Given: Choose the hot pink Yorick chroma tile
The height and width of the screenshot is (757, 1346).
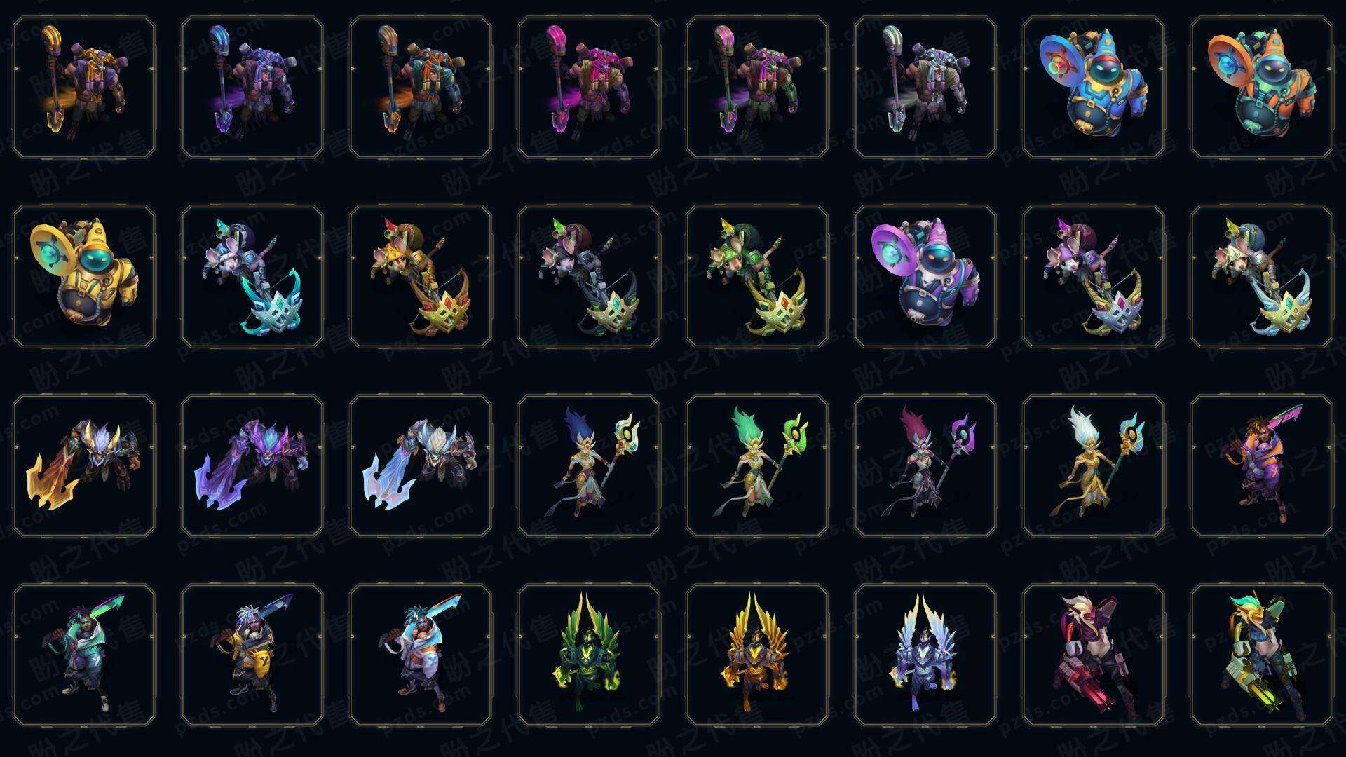Looking at the screenshot, I should click(589, 87).
